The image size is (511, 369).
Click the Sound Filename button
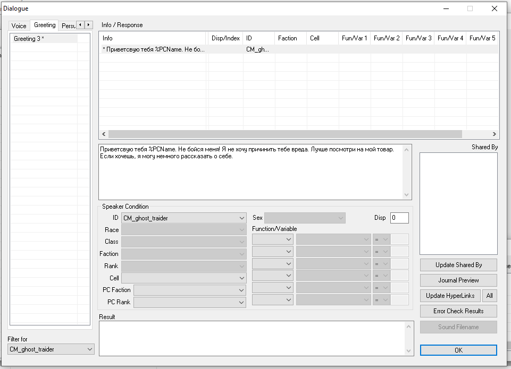pos(458,327)
